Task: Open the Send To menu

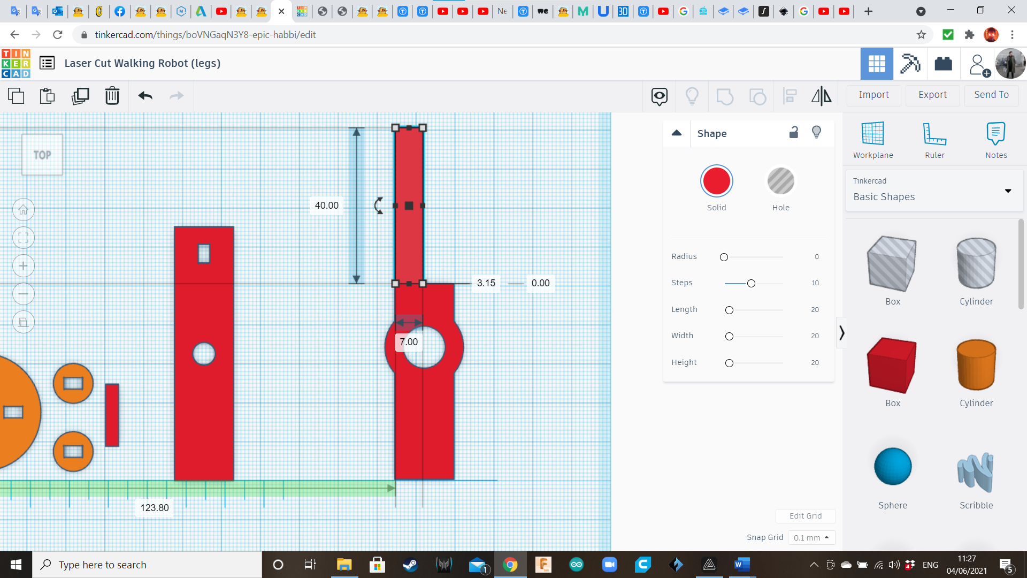Action: coord(991,95)
